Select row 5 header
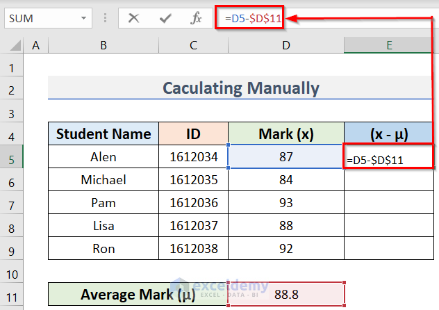 click(x=12, y=157)
